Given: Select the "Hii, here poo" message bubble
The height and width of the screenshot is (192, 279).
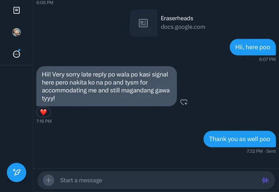Looking at the screenshot, I should 252,47.
